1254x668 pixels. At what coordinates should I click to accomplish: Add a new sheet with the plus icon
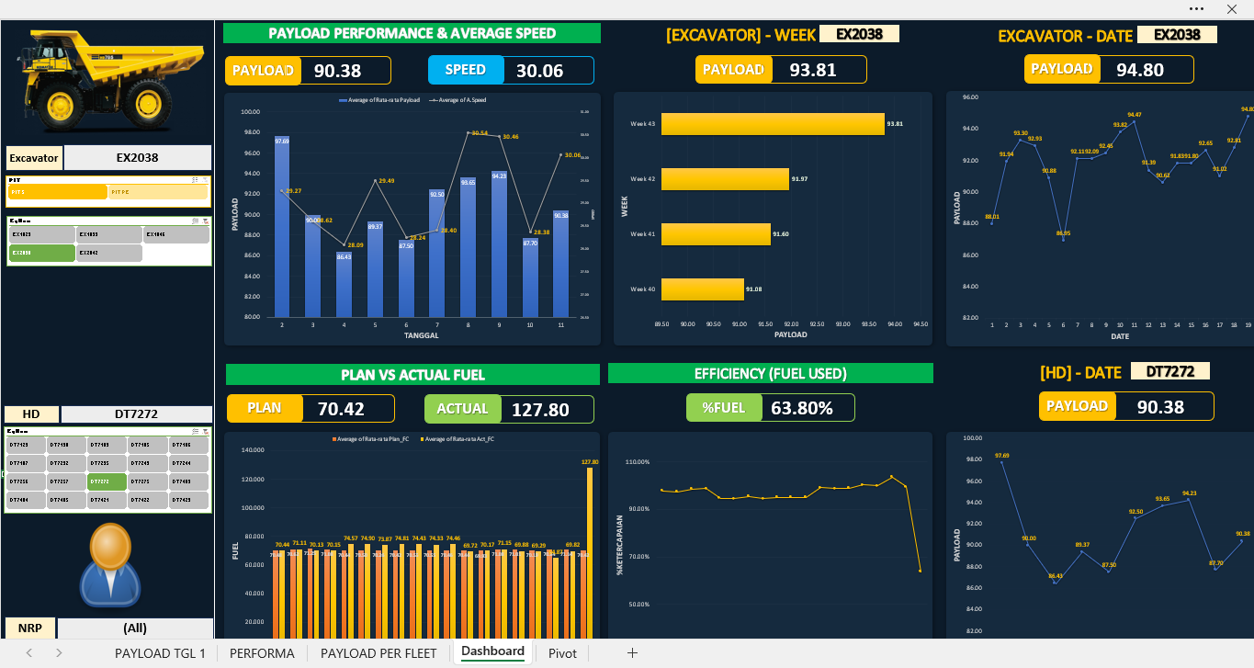[x=632, y=653]
